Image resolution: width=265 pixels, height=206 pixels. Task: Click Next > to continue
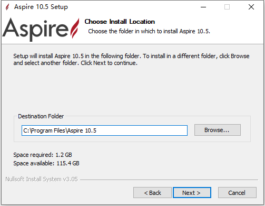click(x=192, y=193)
